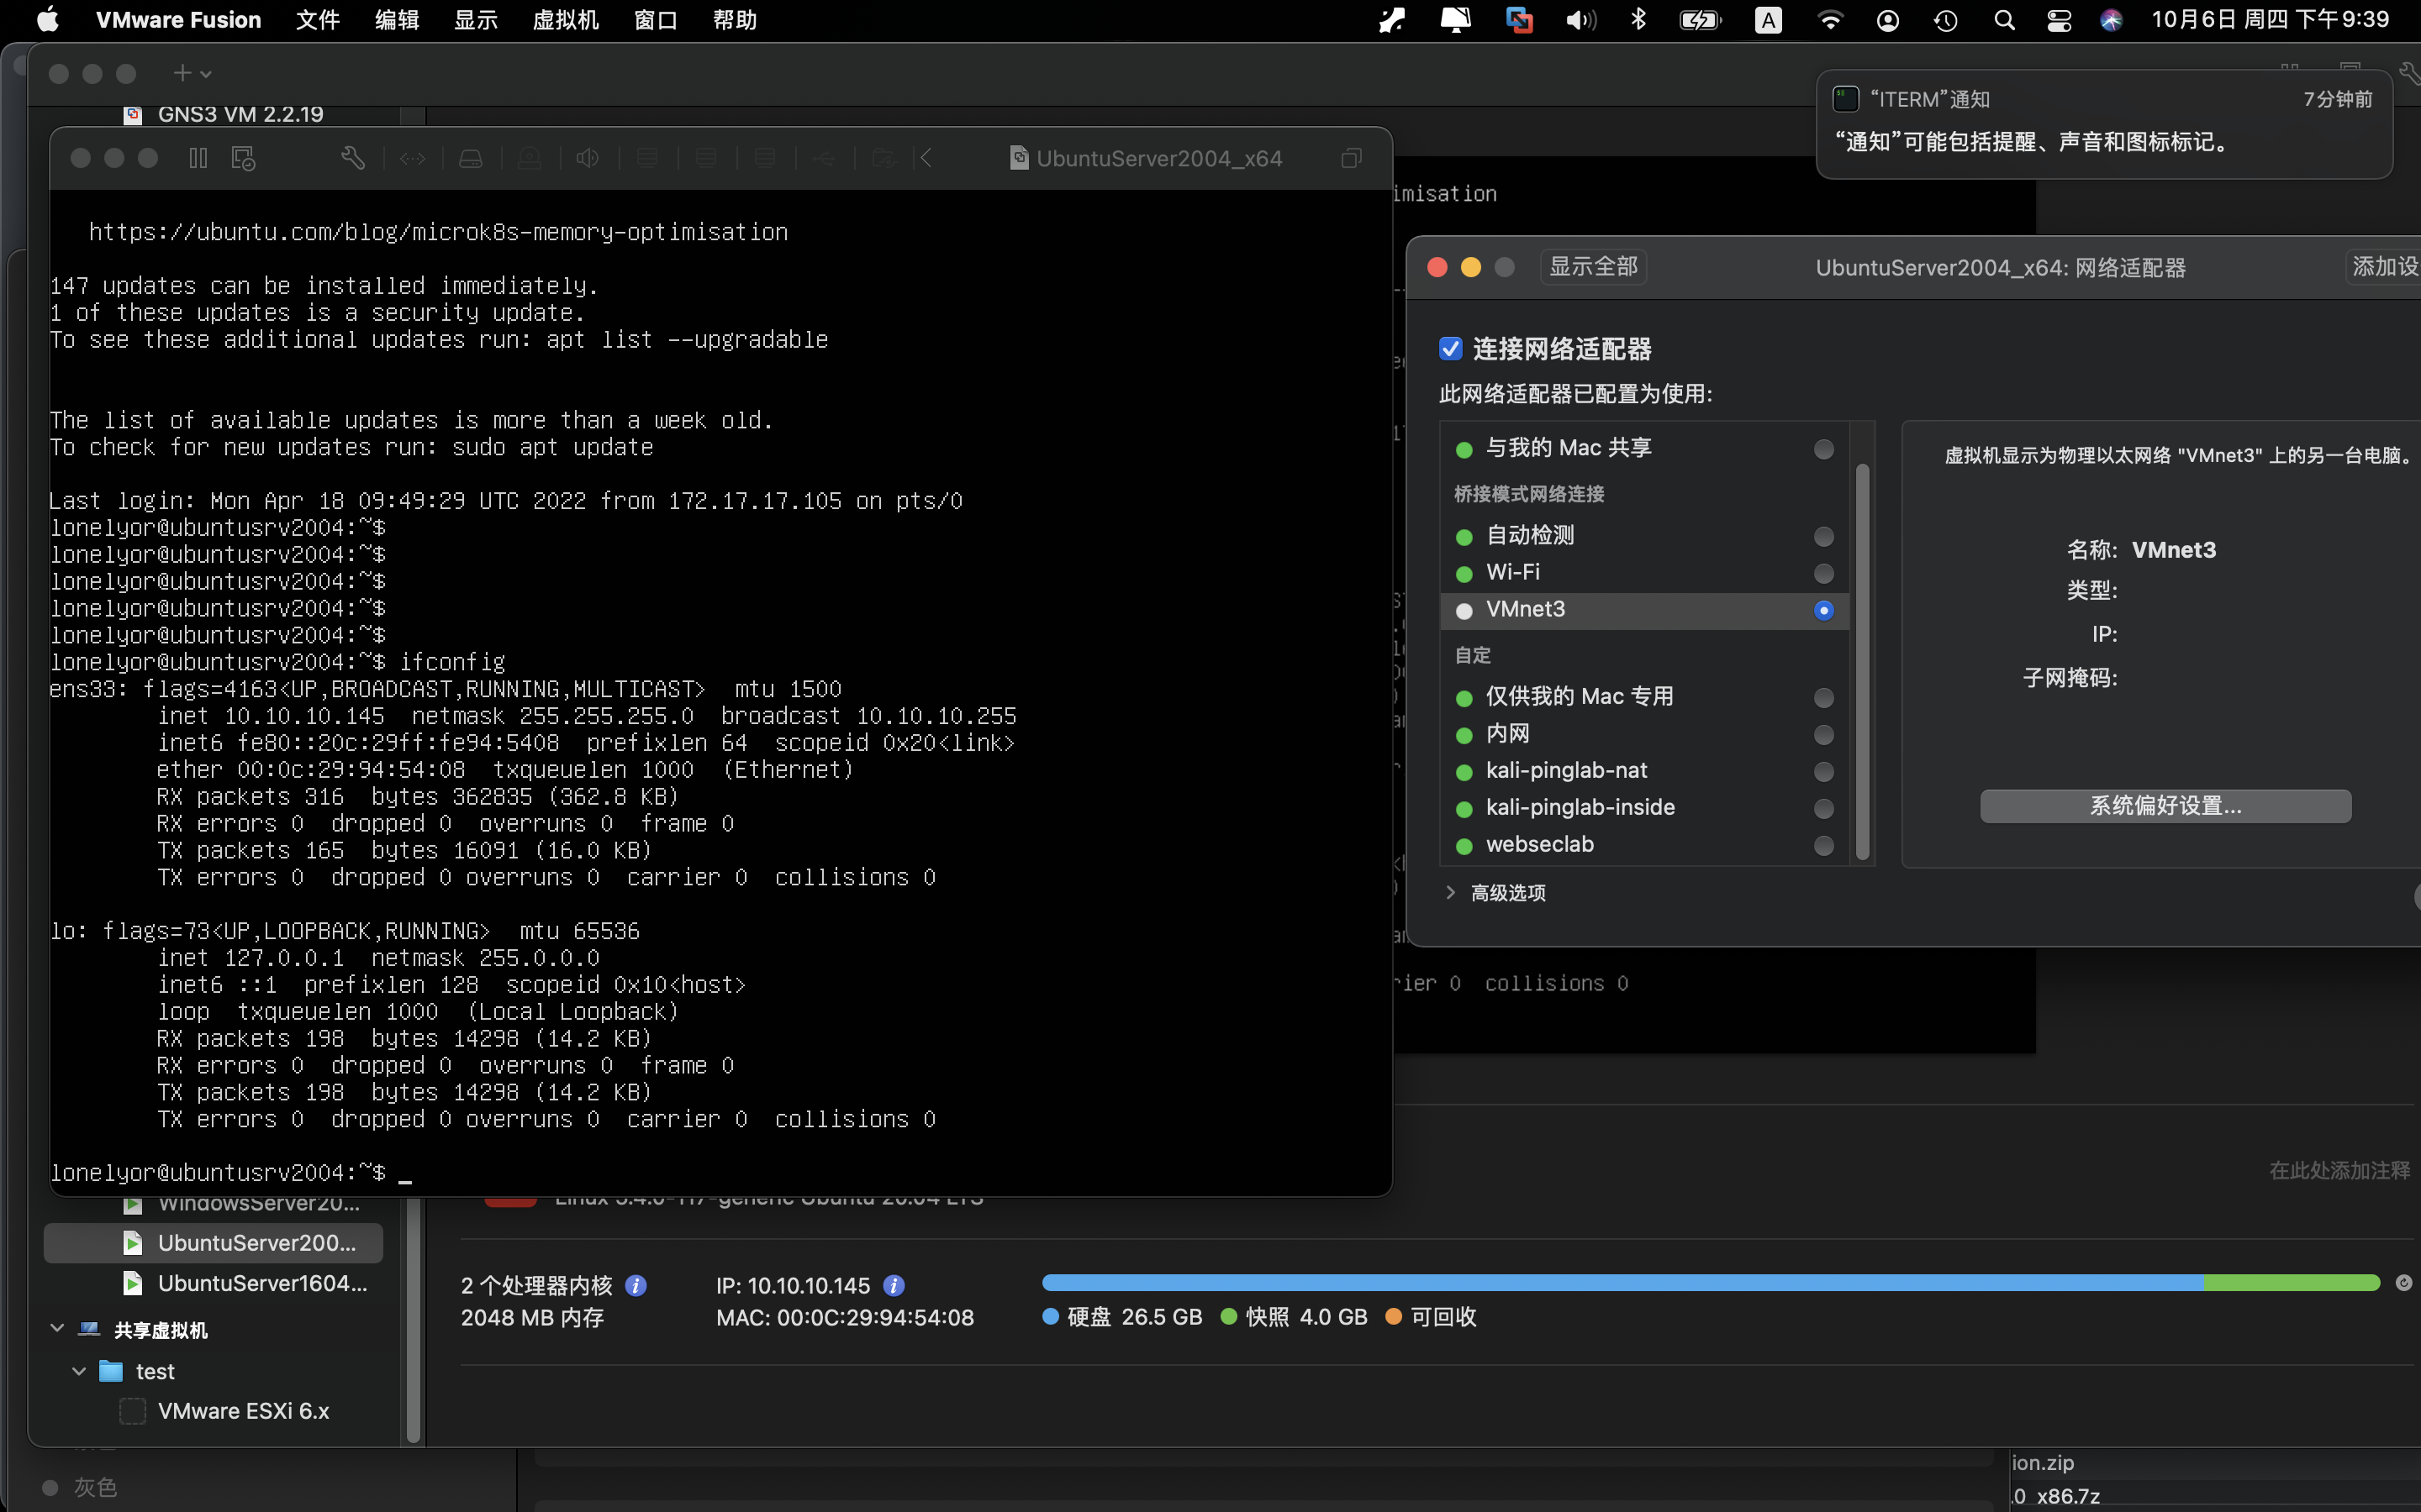Image resolution: width=2421 pixels, height=1512 pixels.
Task: Open Bluetooth menu bar icon
Action: pos(1638,20)
